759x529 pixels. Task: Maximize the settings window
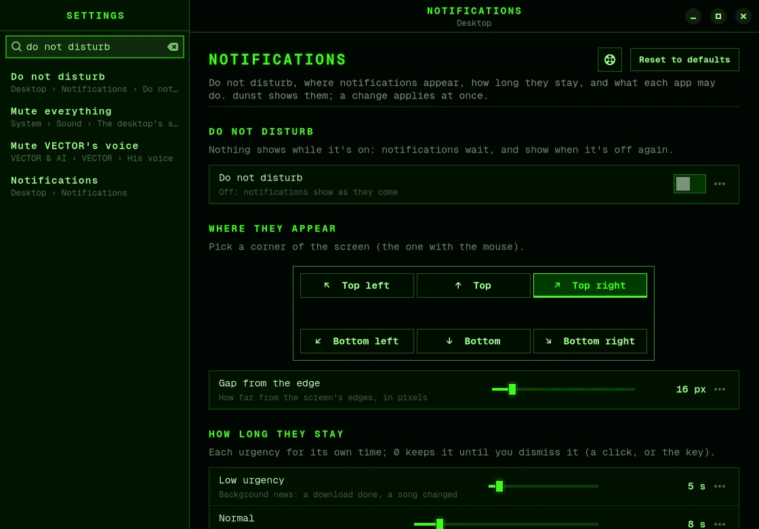[718, 16]
